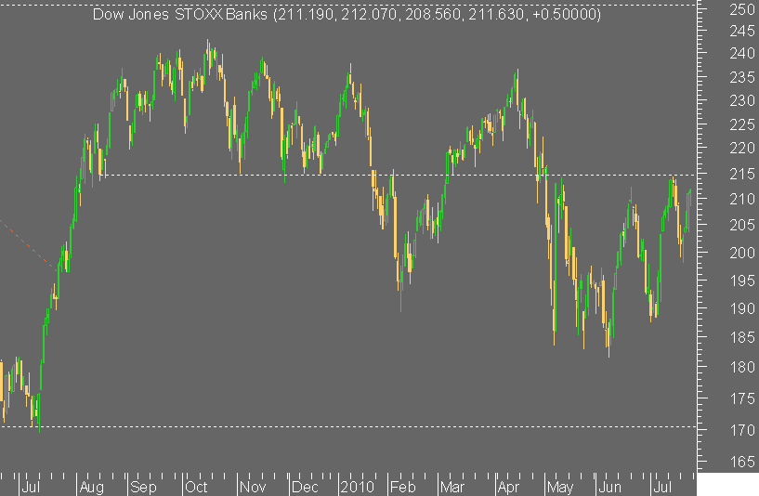
Task: Click the May month label on time axis
Action: [x=560, y=488]
